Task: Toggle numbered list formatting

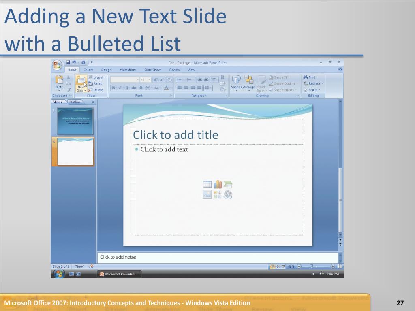Action: point(190,80)
